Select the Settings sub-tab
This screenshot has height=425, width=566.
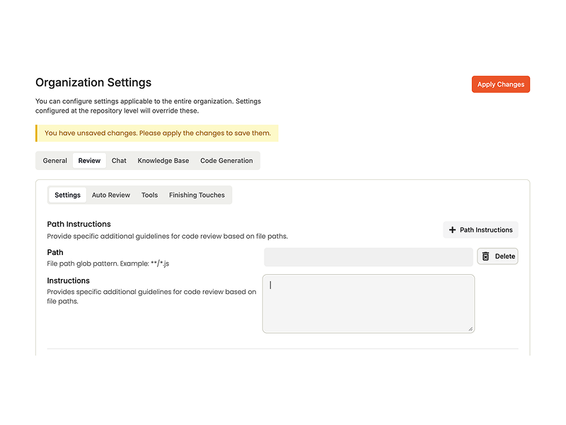67,195
